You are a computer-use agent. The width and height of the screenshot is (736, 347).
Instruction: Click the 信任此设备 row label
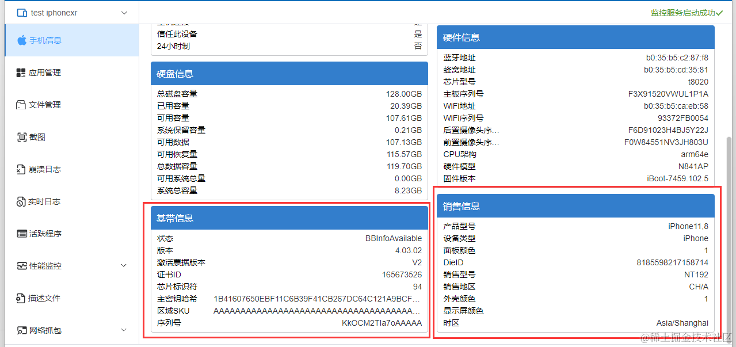177,34
